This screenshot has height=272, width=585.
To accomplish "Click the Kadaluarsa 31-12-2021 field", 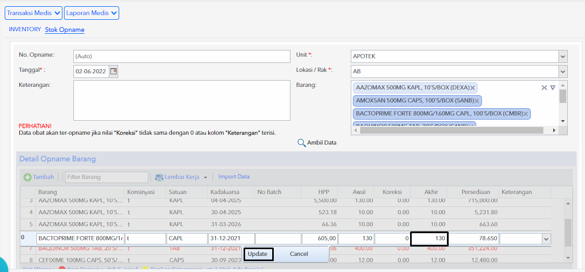I will coord(231,239).
